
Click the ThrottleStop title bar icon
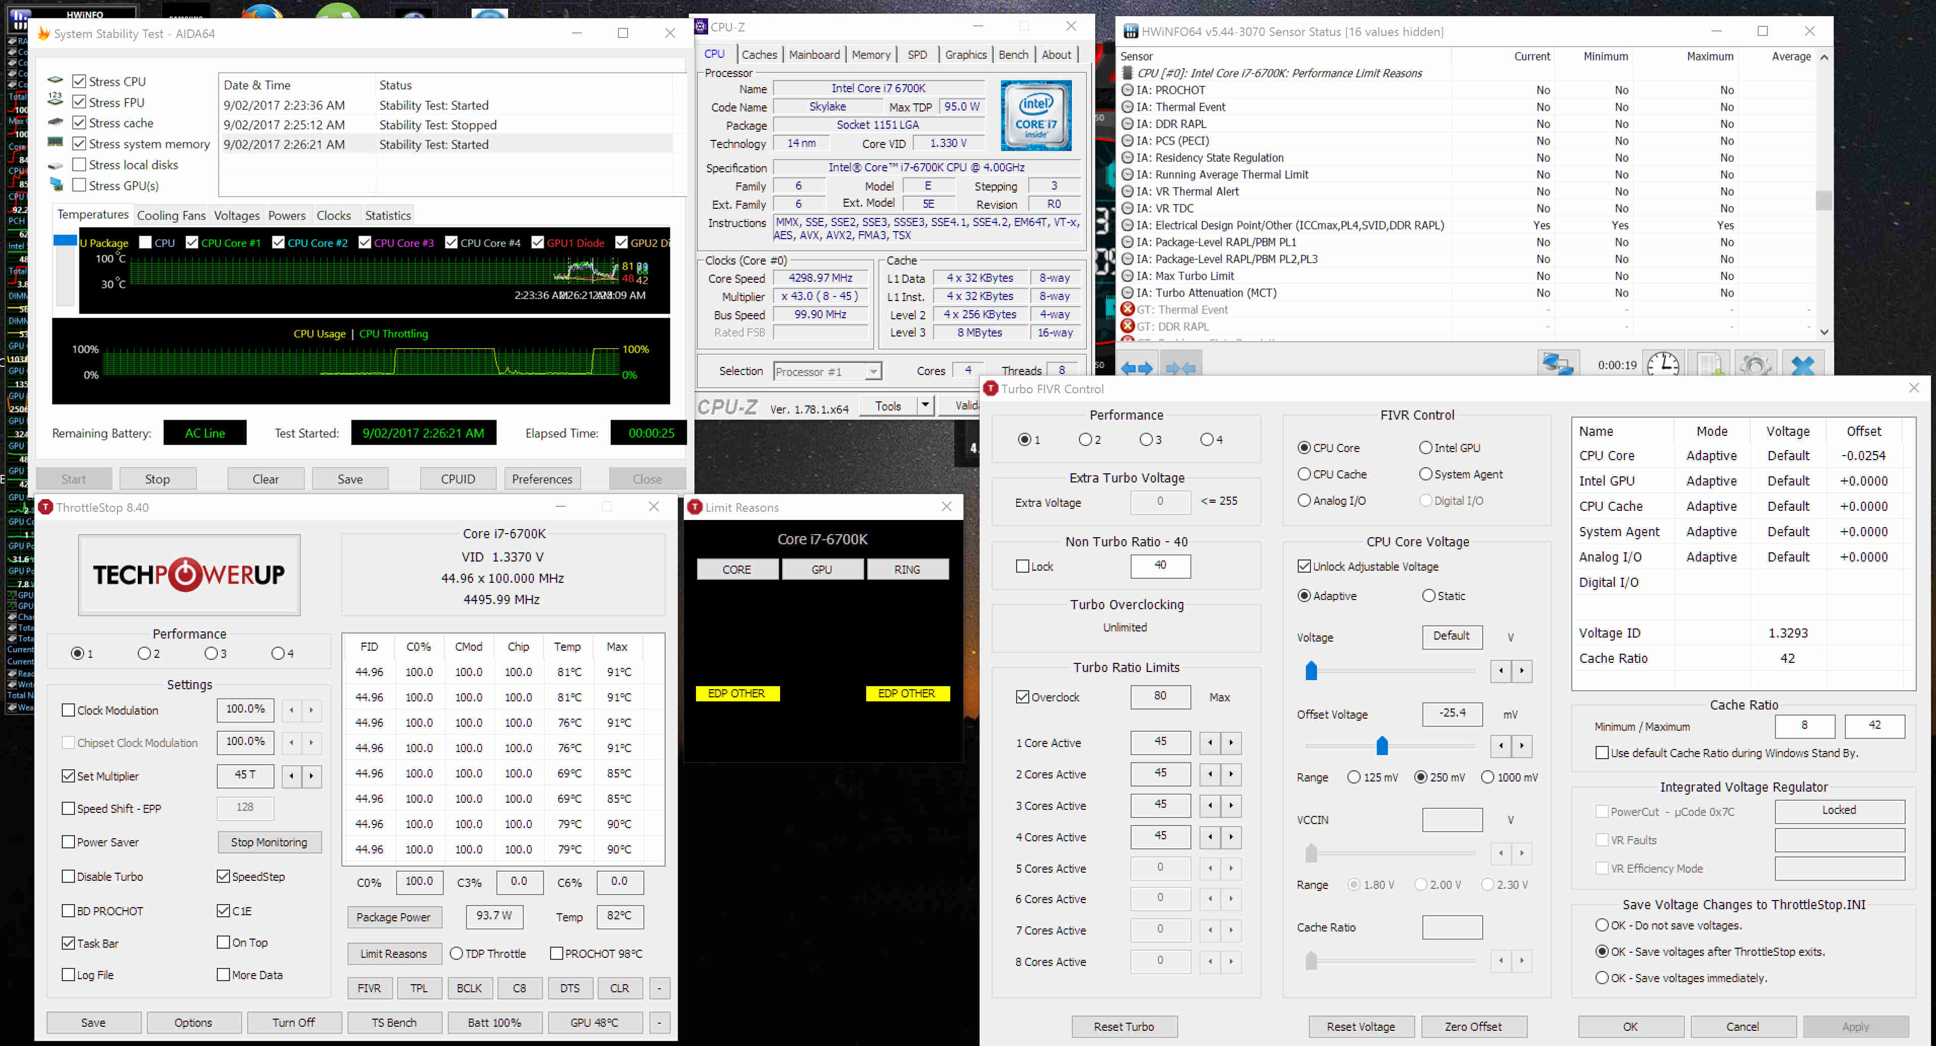coord(46,508)
